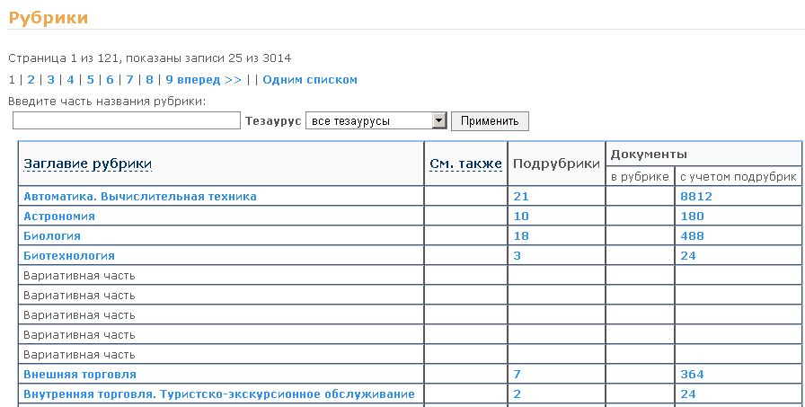805x407 pixels.
Task: Open the Биология rubric
Action: 52,235
